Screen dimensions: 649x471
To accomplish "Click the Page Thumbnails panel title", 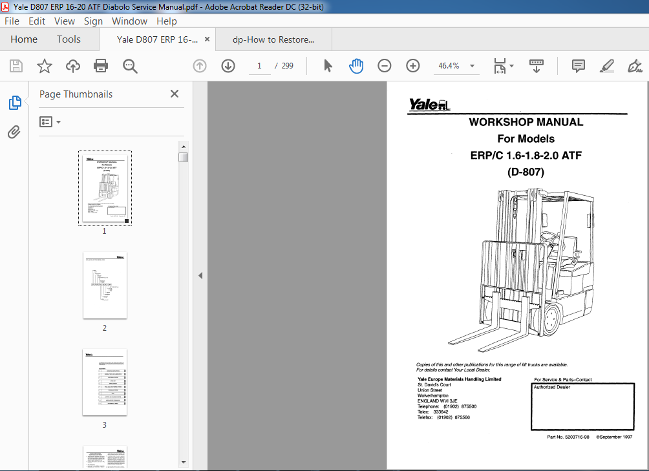I will pos(76,94).
